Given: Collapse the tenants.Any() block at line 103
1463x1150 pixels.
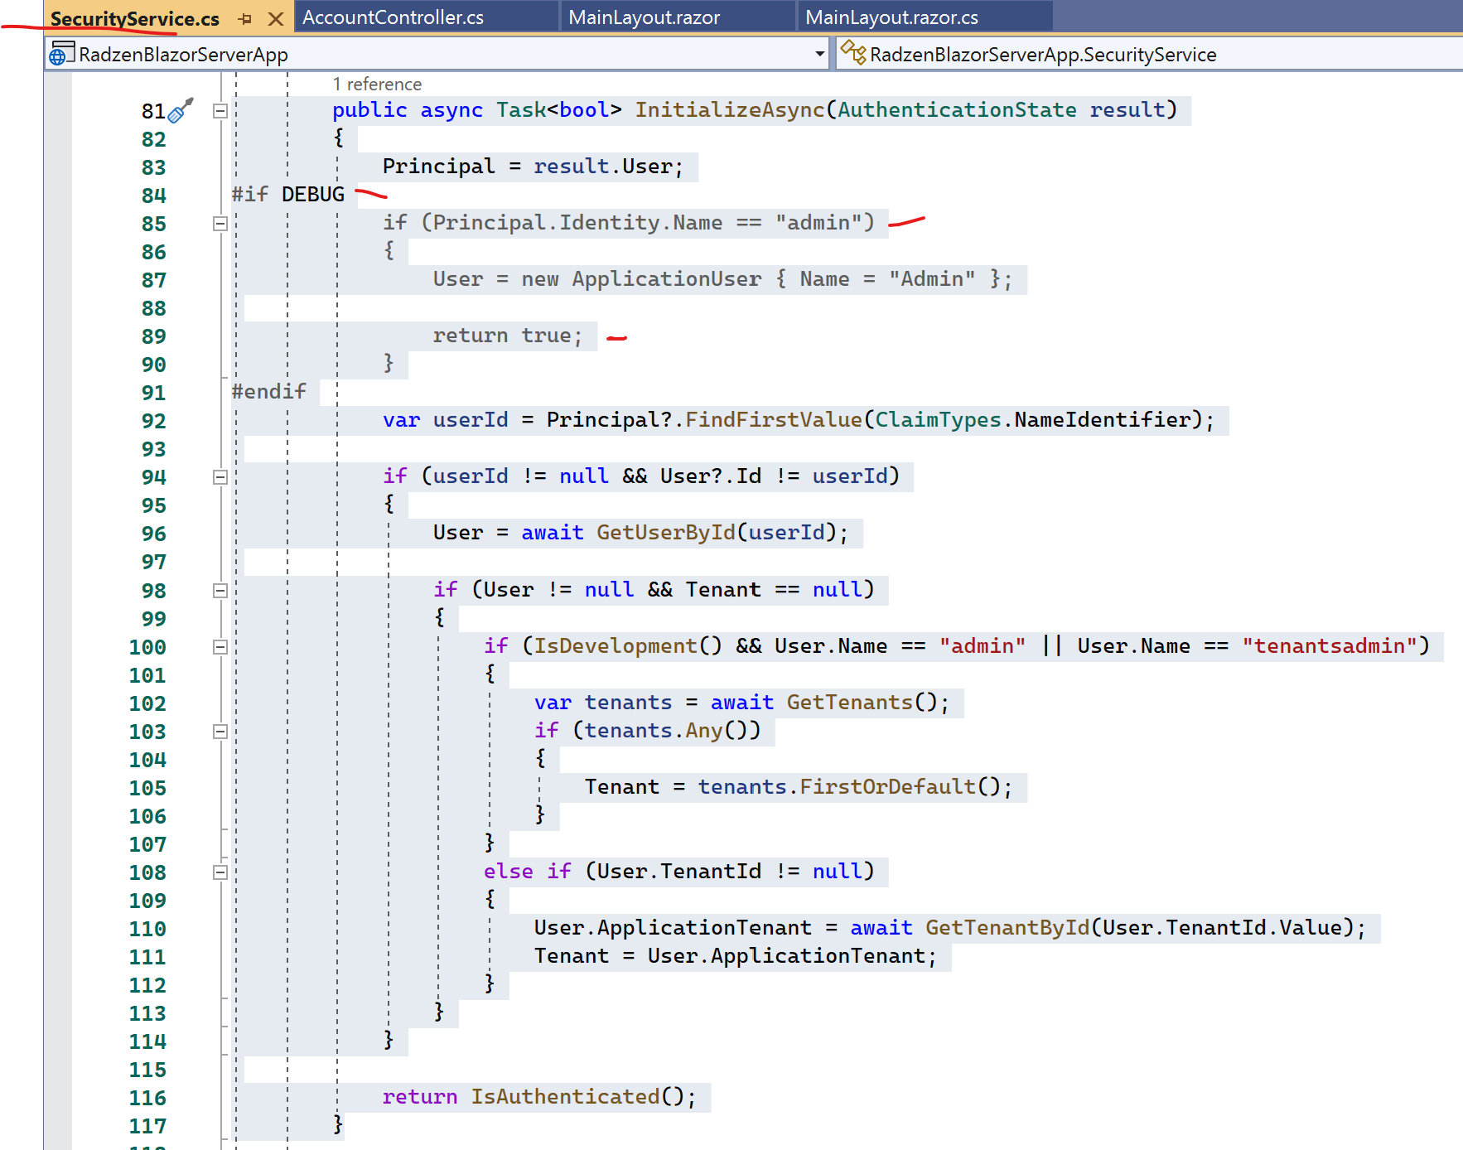Looking at the screenshot, I should pos(220,732).
